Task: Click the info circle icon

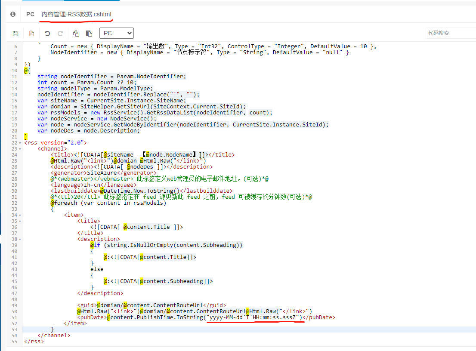Action: click(13, 14)
